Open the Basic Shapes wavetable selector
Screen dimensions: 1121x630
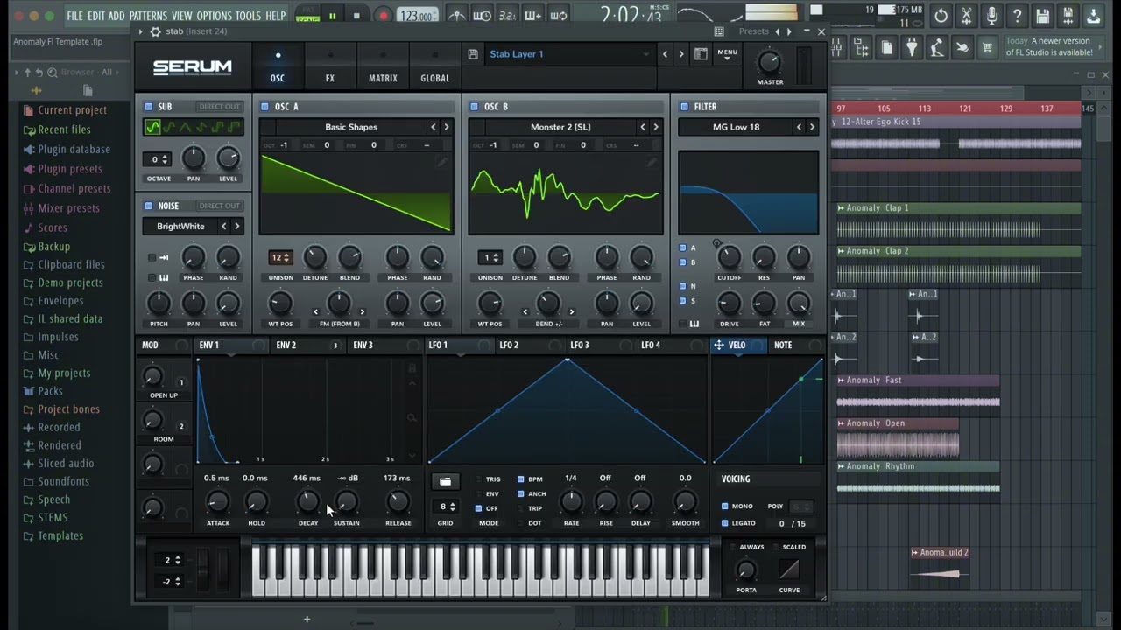tap(351, 127)
